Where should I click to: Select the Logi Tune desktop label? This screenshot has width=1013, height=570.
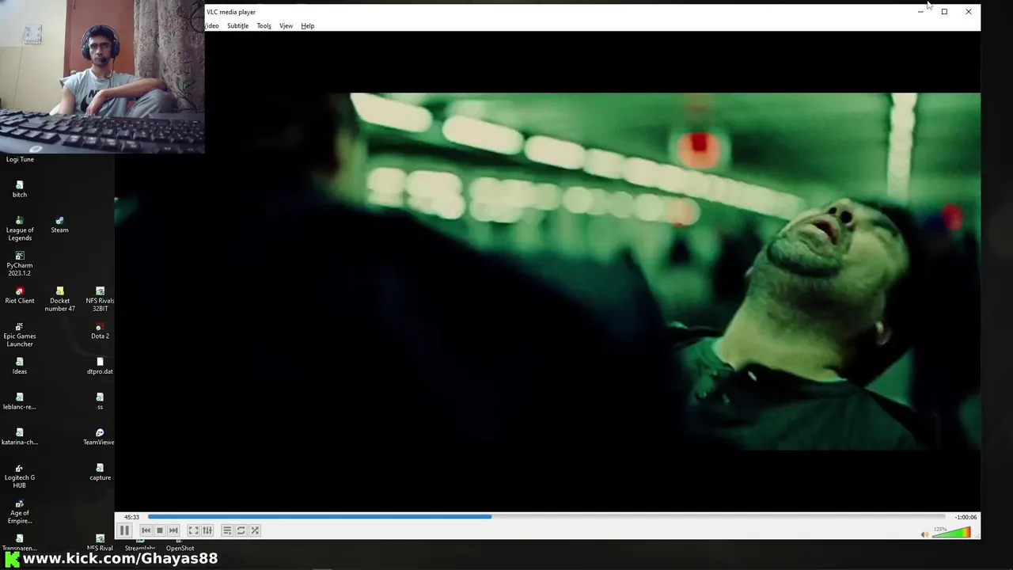[20, 159]
